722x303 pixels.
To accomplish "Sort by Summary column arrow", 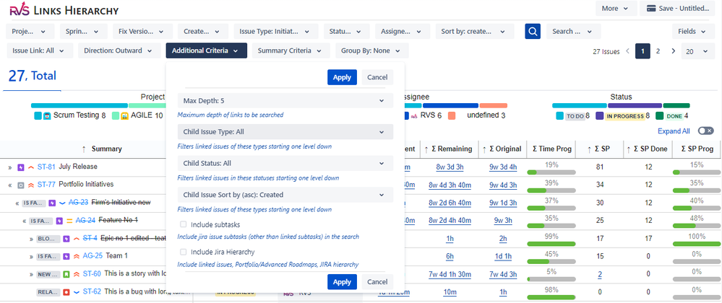I will coord(84,149).
